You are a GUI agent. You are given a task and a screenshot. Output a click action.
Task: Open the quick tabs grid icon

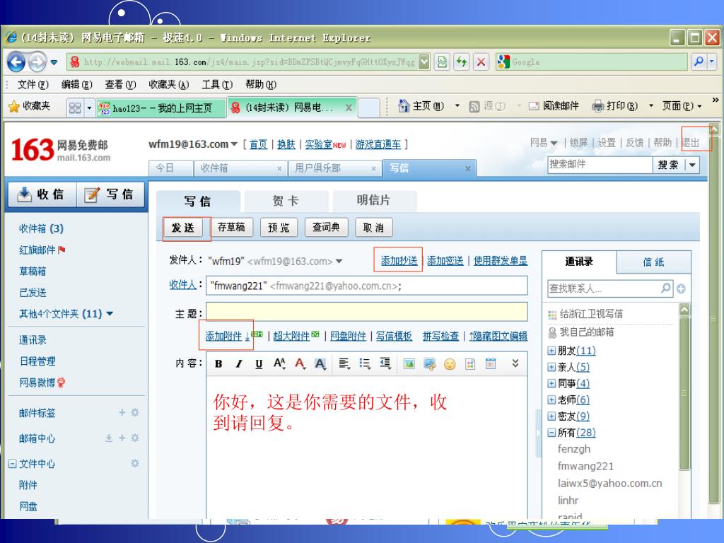(x=75, y=107)
